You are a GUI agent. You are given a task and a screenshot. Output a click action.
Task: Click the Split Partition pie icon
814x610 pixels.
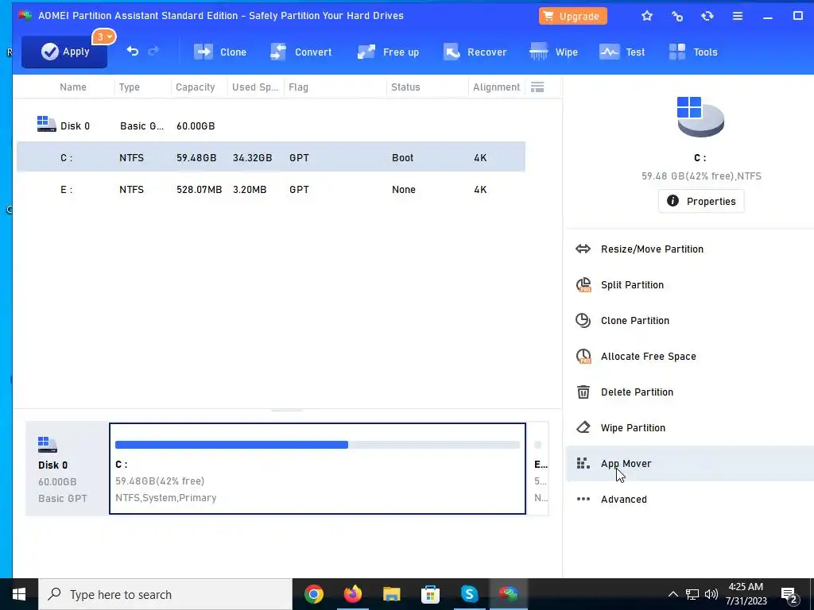click(x=583, y=285)
